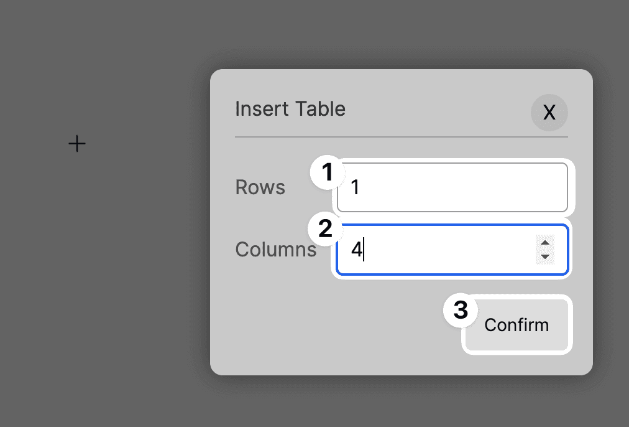Click the Rows label text
629x427 pixels.
click(x=260, y=187)
